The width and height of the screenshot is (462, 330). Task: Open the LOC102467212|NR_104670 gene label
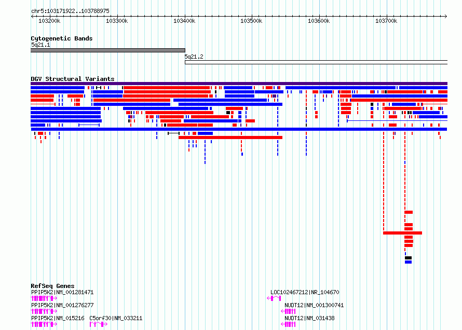[x=305, y=292]
